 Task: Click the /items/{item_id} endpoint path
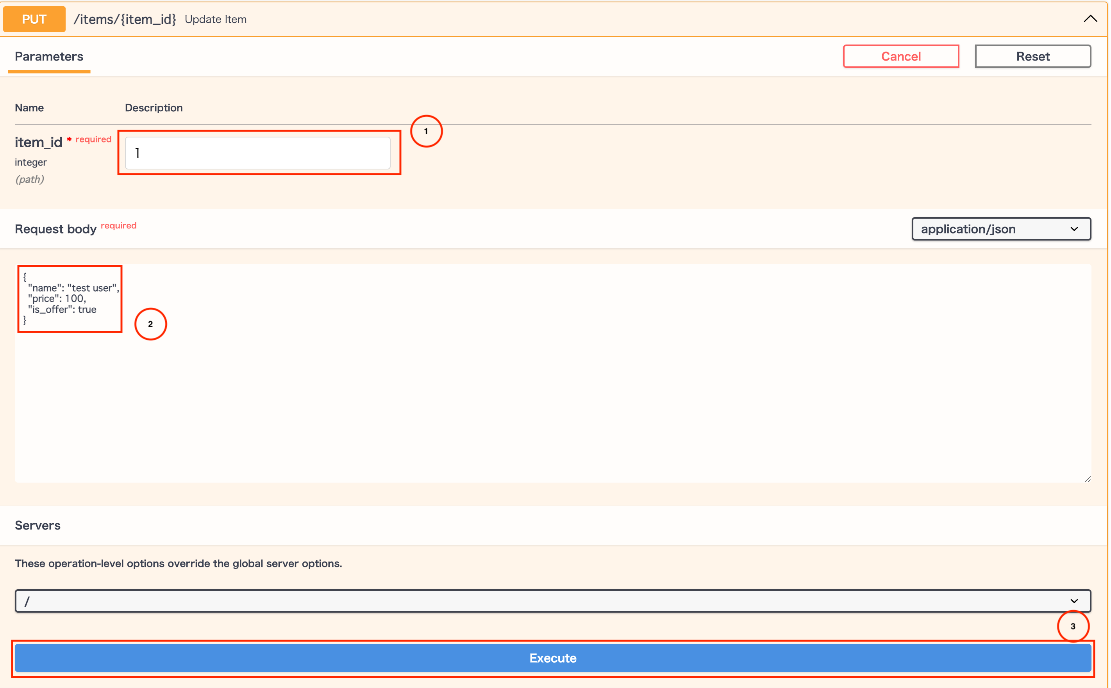125,19
